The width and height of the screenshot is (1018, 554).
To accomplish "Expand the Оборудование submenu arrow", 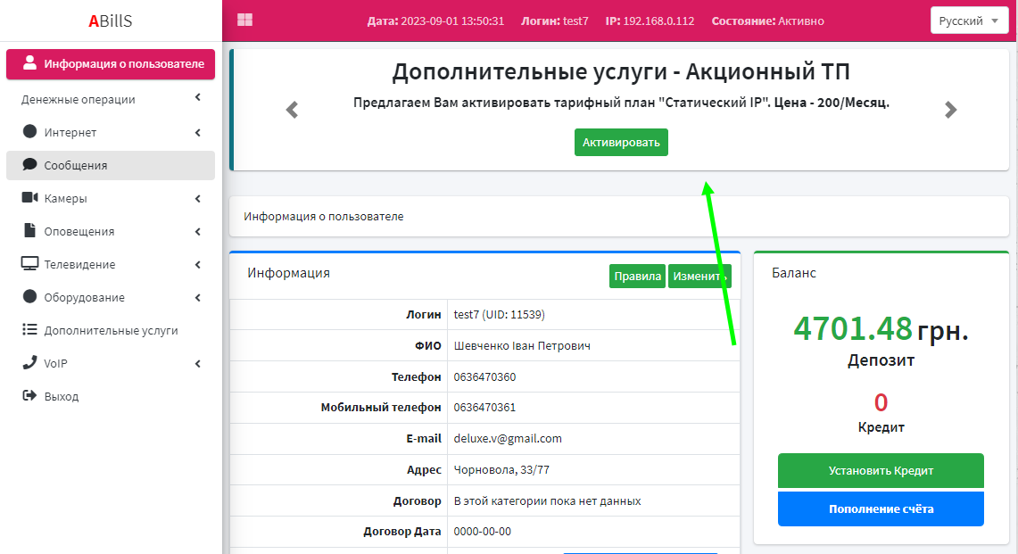I will [197, 297].
